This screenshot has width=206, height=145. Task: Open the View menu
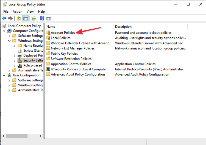pyautogui.click(x=30, y=12)
